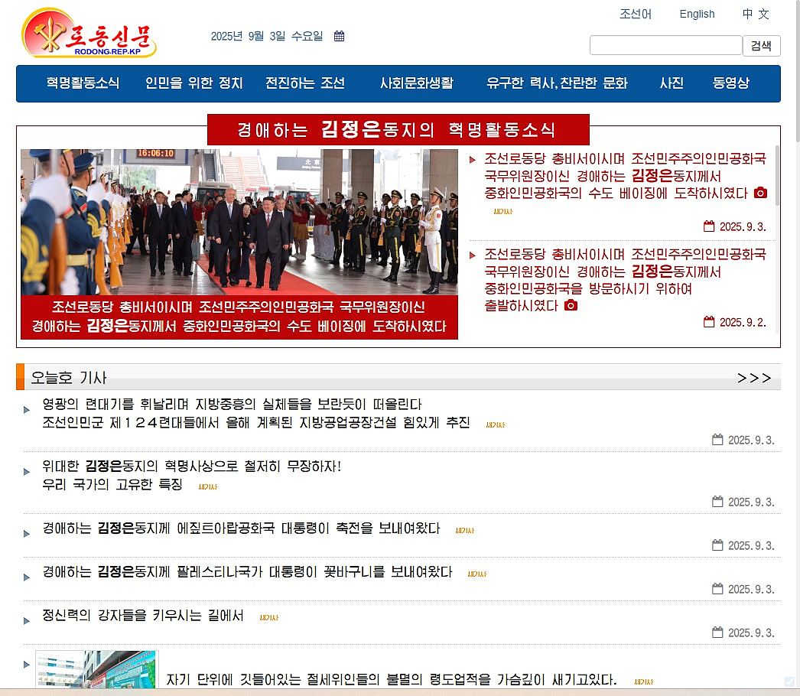Focus the search text field
The height and width of the screenshot is (696, 800).
tap(666, 45)
